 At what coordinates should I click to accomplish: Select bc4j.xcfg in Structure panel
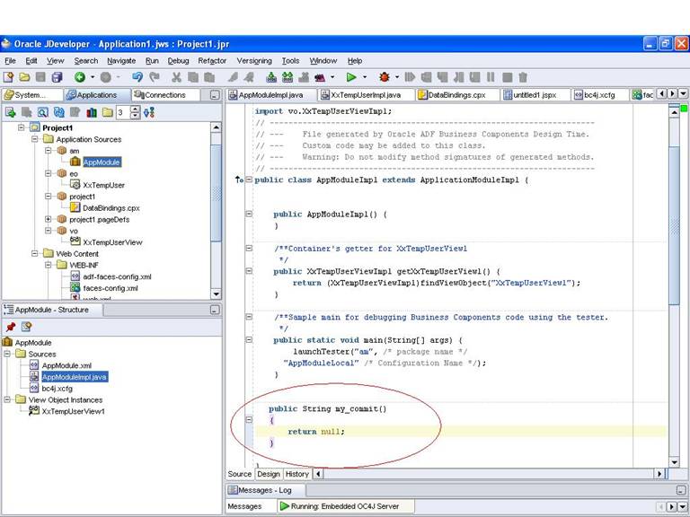point(57,388)
